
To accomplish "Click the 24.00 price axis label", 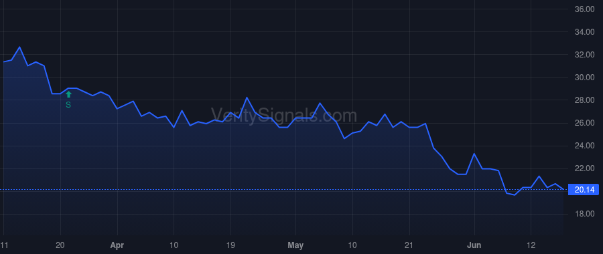I will pos(584,146).
